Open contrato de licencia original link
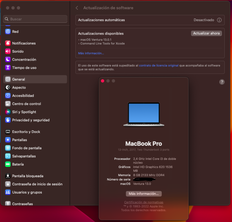This screenshot has width=232, height=222. [159, 65]
